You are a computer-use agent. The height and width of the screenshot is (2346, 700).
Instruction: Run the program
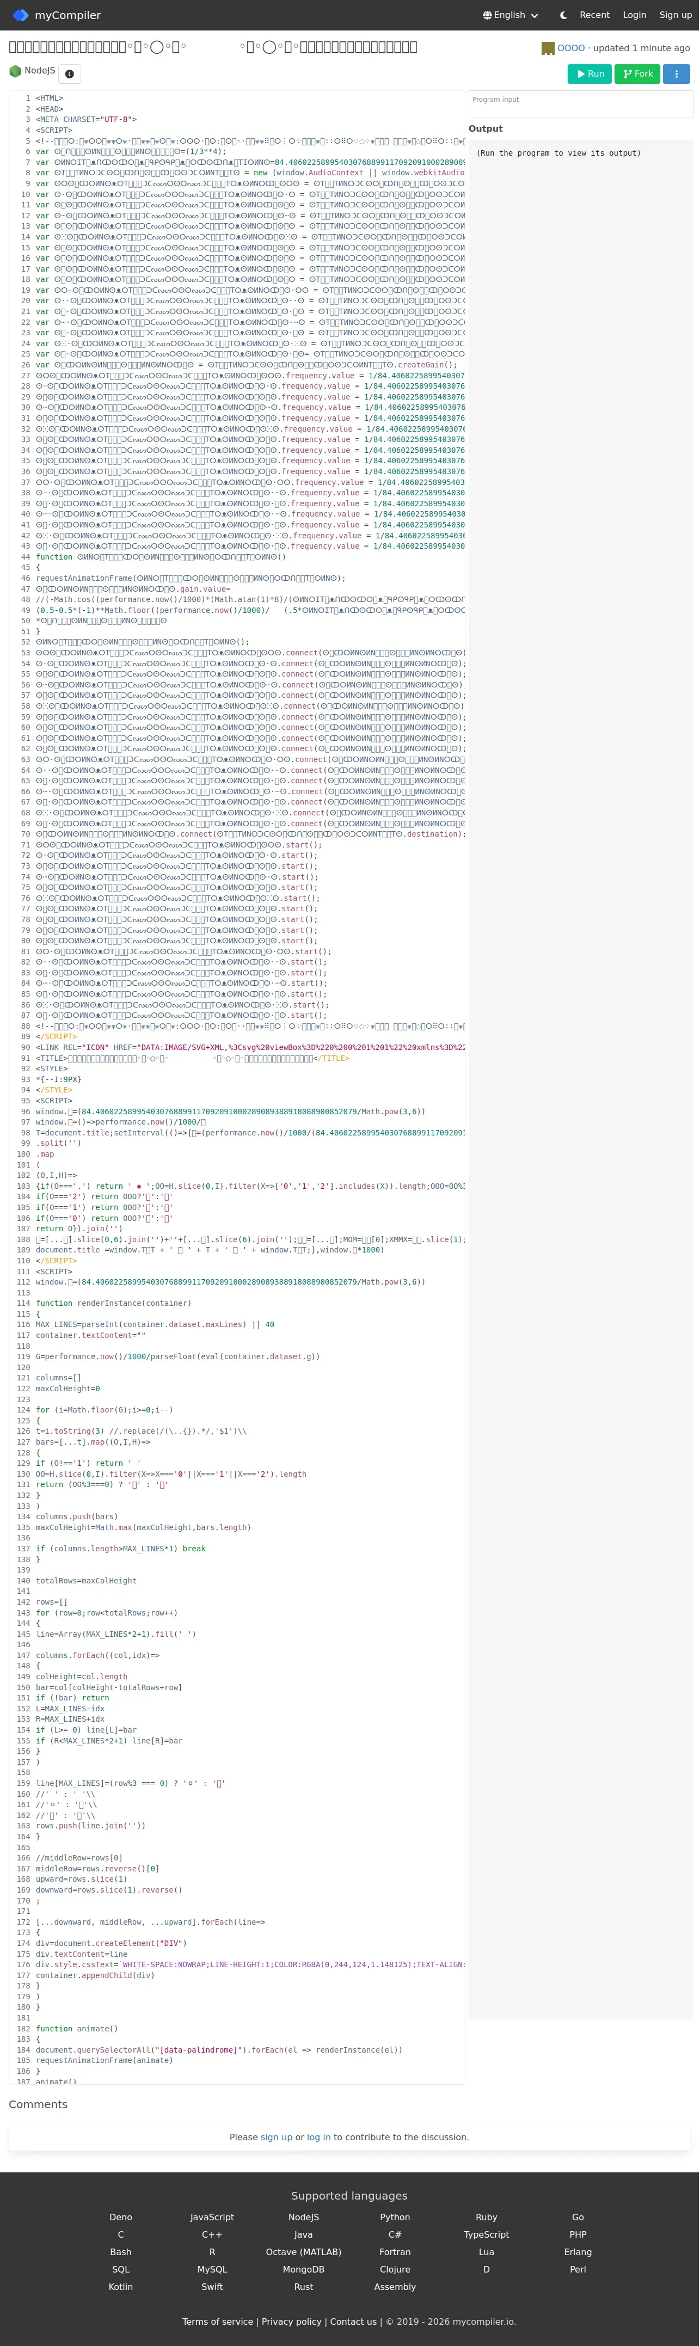tap(589, 74)
